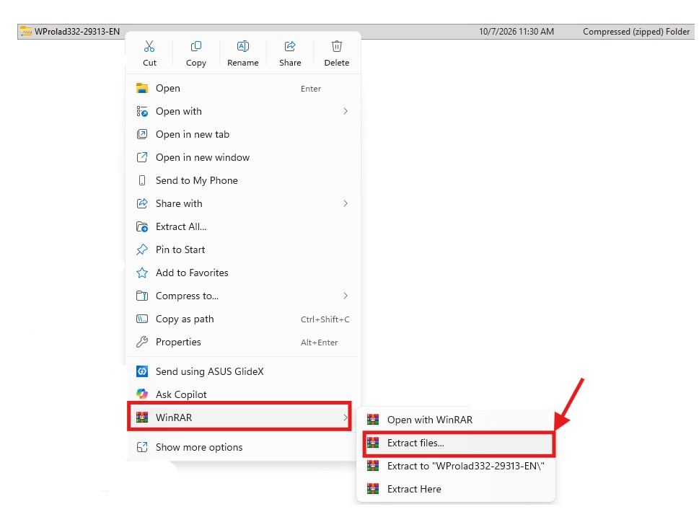The image size is (699, 517).
Task: Click the Share icon in top row
Action: pyautogui.click(x=290, y=46)
